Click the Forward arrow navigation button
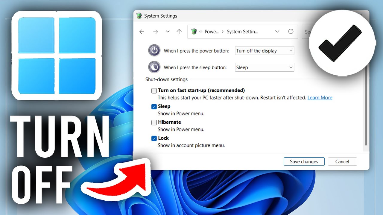Viewport: 383px width, 215px height. tap(155, 32)
